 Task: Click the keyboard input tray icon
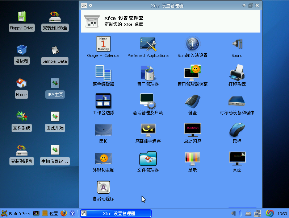click(x=248, y=213)
